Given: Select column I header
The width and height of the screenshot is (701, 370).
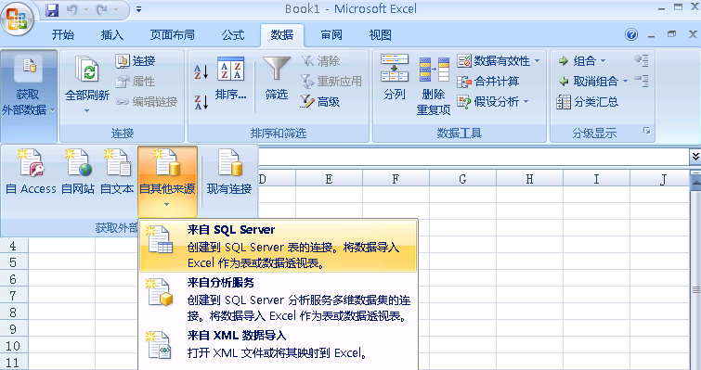Looking at the screenshot, I should [x=596, y=179].
